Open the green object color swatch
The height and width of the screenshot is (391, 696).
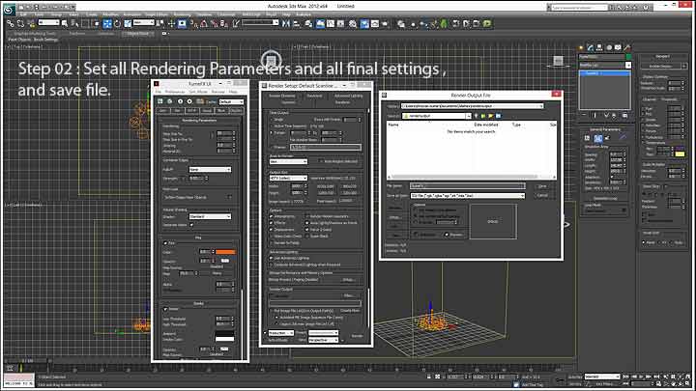[x=628, y=57]
